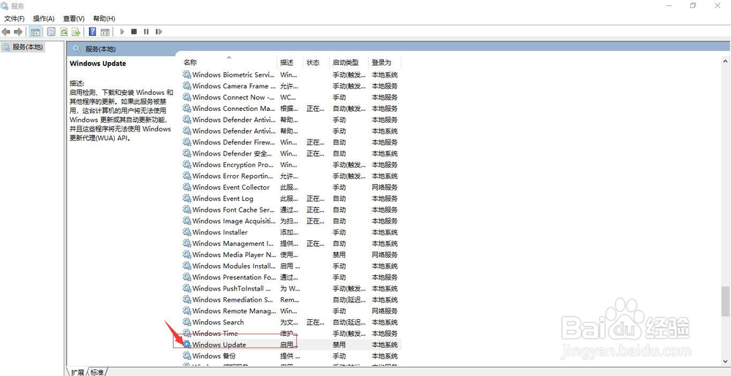
Task: Select Windows Error Reportin... service
Action: [232, 176]
